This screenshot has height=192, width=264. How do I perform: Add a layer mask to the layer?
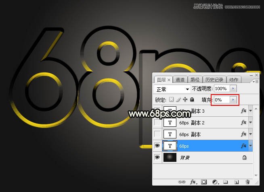tap(204, 182)
